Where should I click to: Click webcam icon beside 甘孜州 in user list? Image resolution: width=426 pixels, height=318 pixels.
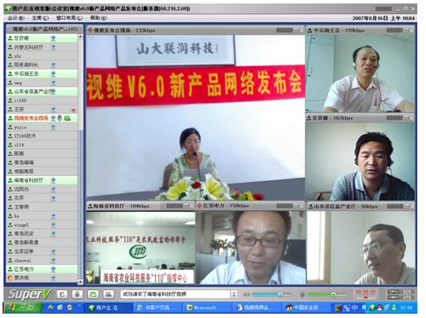[x=53, y=38]
